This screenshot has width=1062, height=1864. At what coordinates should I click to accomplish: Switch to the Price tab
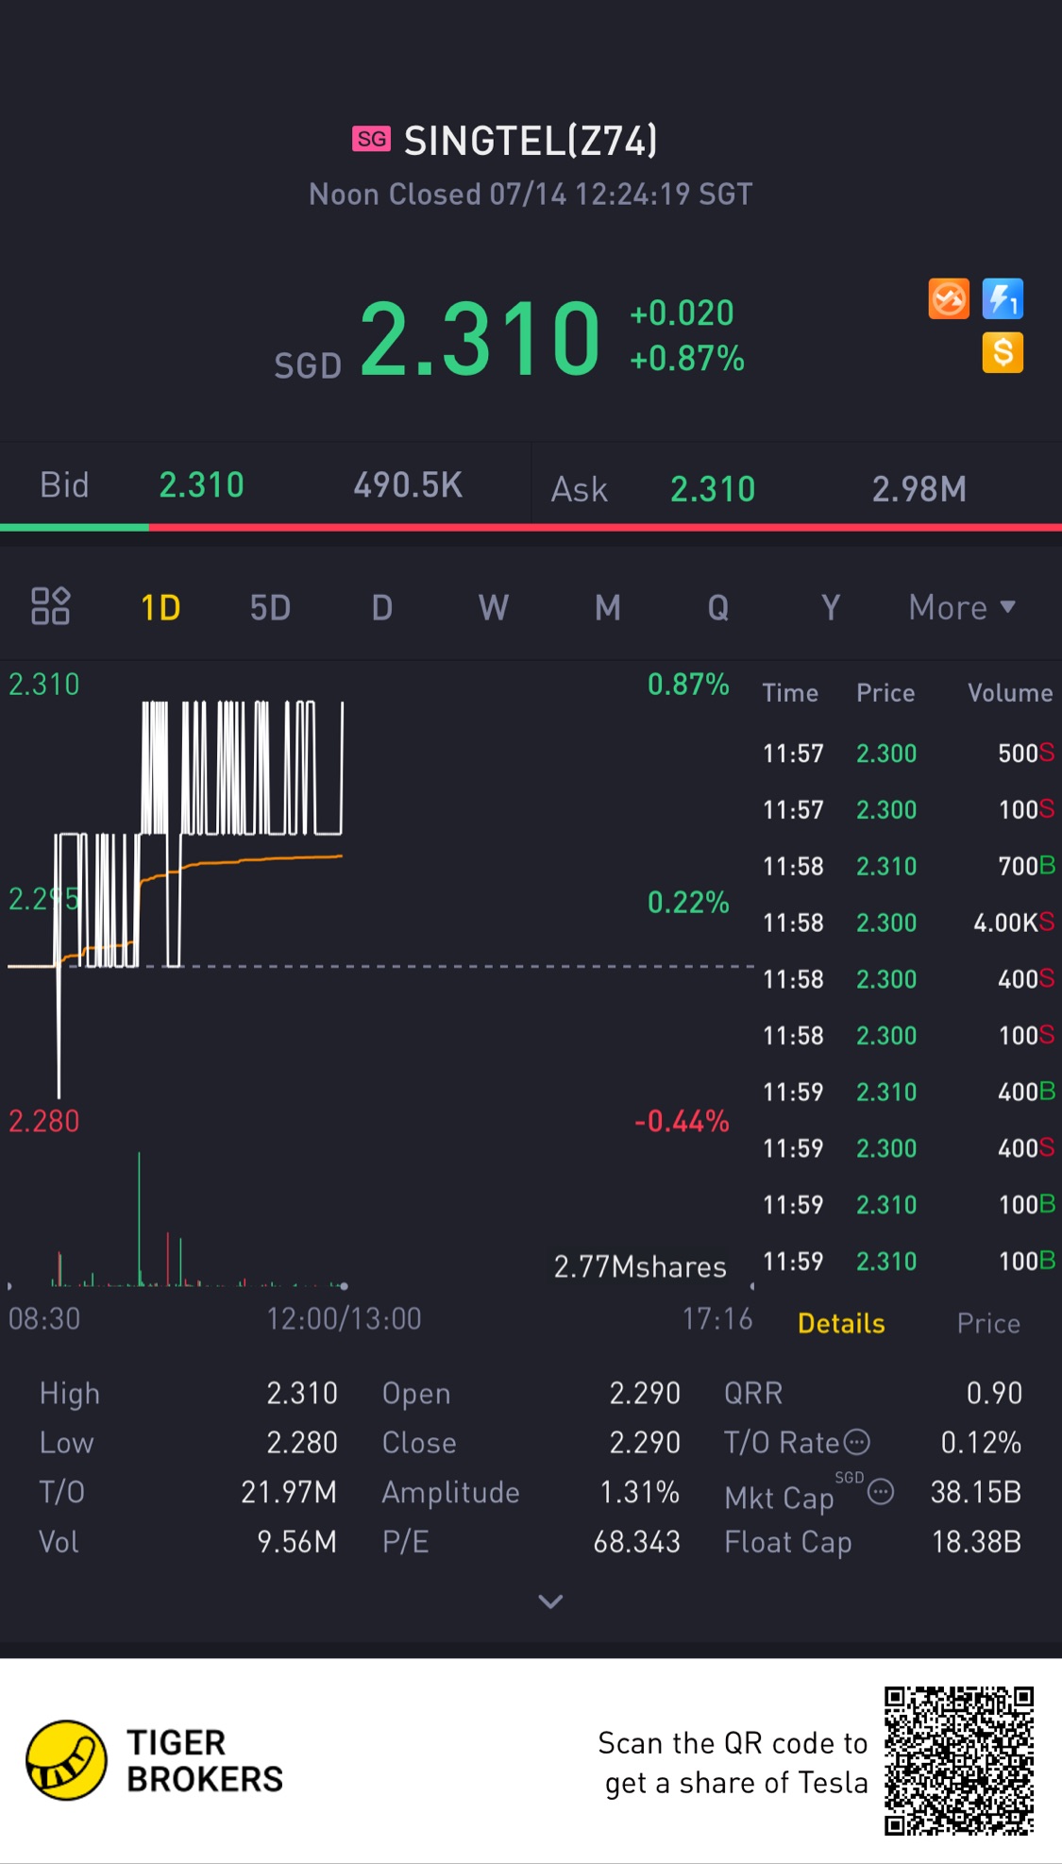click(x=988, y=1323)
